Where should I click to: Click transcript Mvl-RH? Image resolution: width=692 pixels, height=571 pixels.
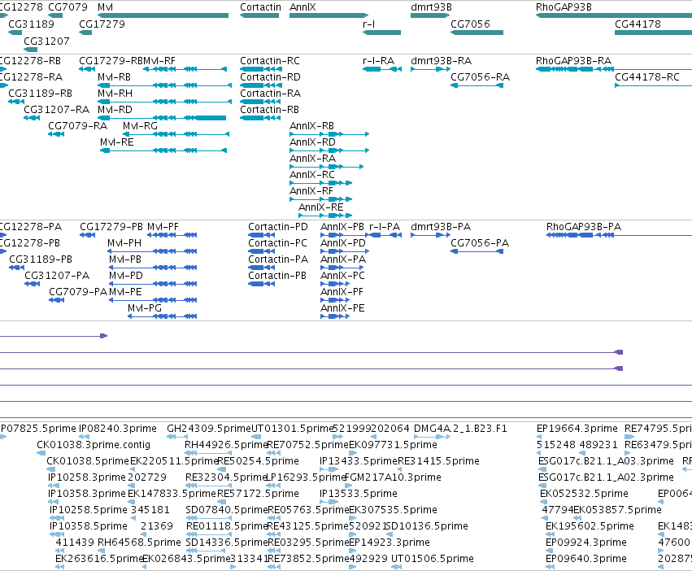[115, 94]
